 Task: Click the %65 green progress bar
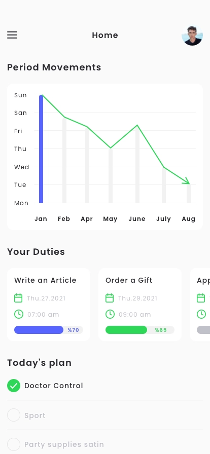(140, 330)
